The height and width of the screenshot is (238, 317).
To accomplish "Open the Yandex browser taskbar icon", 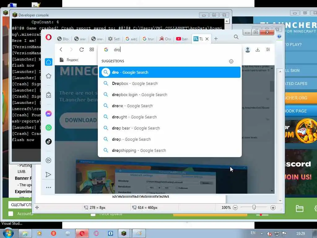I will pyautogui.click(x=53, y=233).
